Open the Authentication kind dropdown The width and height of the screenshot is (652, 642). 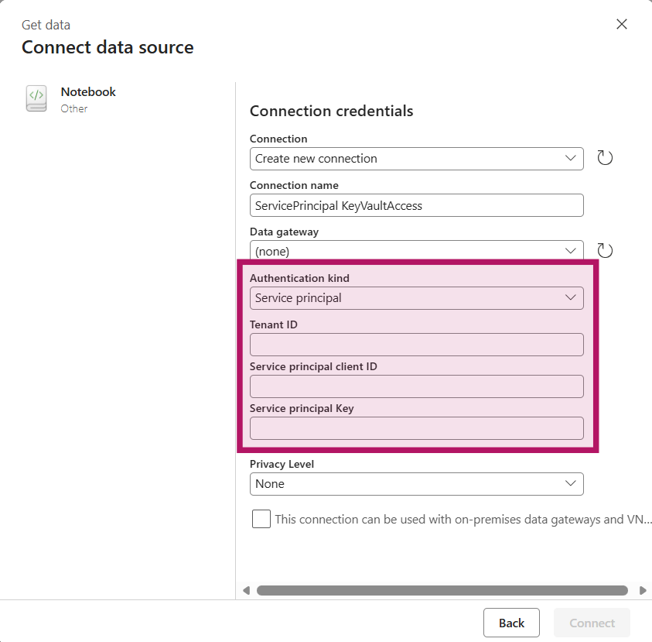click(416, 298)
